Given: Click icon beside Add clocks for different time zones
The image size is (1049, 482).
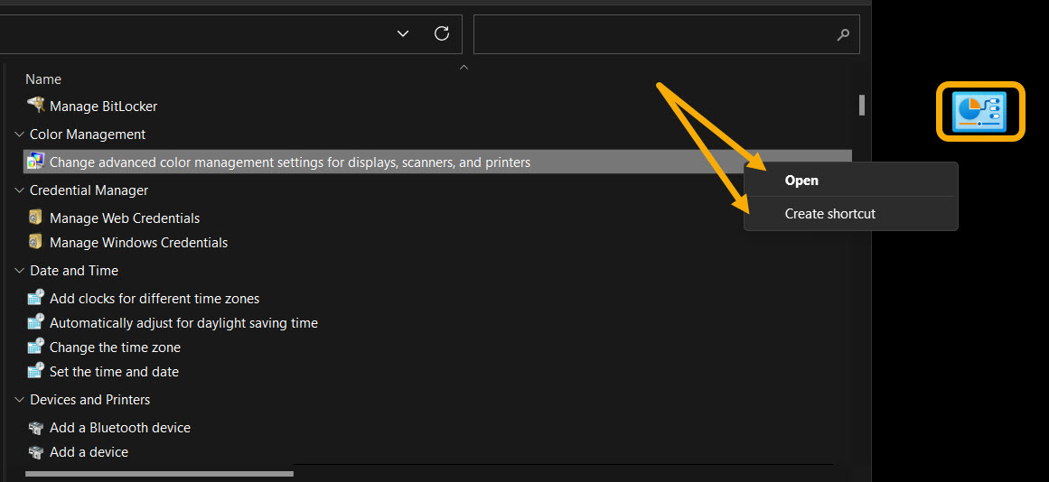Looking at the screenshot, I should coord(35,298).
